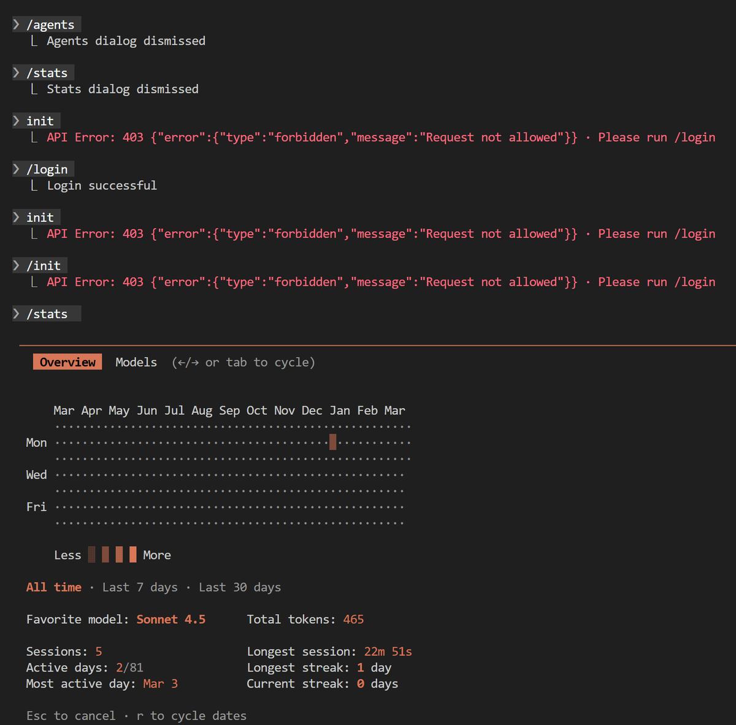Choose the All time date range
Image resolution: width=736 pixels, height=725 pixels.
[x=54, y=587]
